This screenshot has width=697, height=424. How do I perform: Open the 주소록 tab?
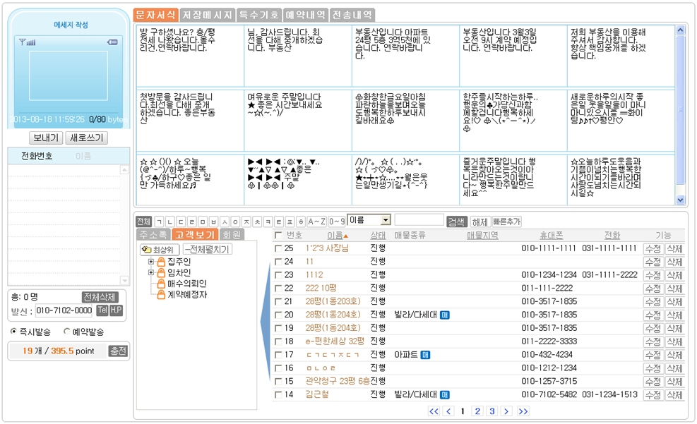[153, 234]
